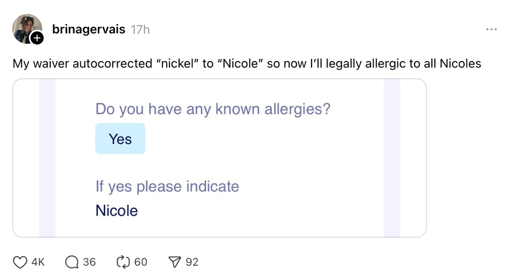513x278 pixels.
Task: Share the post with the paper-plane icon
Action: [175, 262]
